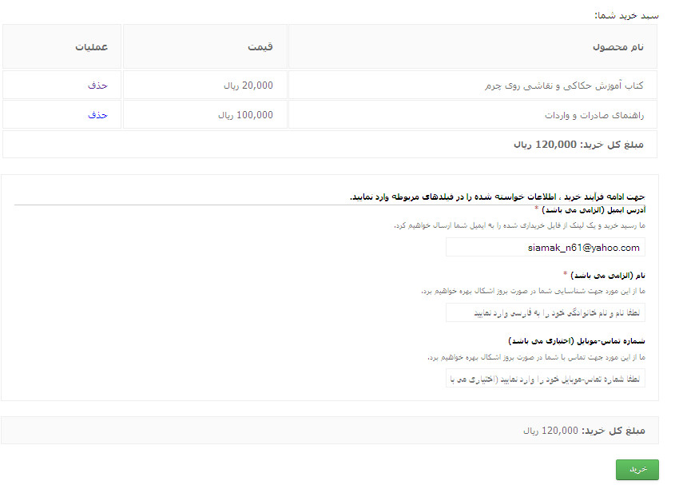Focus the email address input field
Image resolution: width=675 pixels, height=485 pixels.
click(545, 248)
